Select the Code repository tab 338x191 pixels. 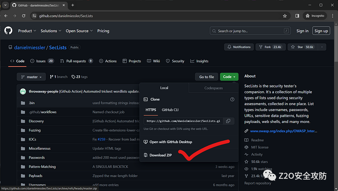point(17,61)
